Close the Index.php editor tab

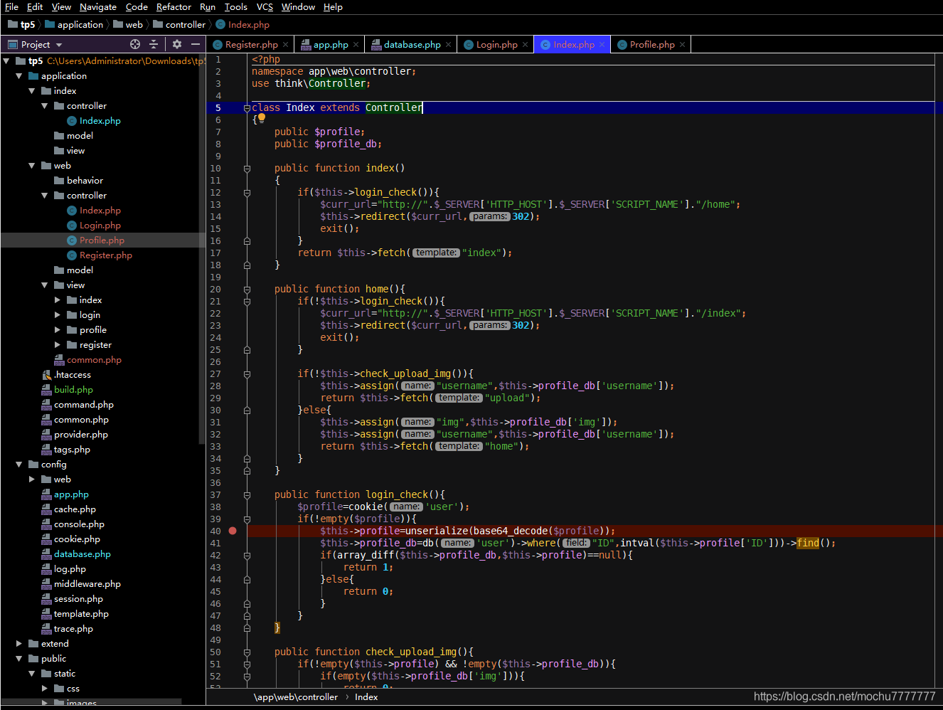602,44
